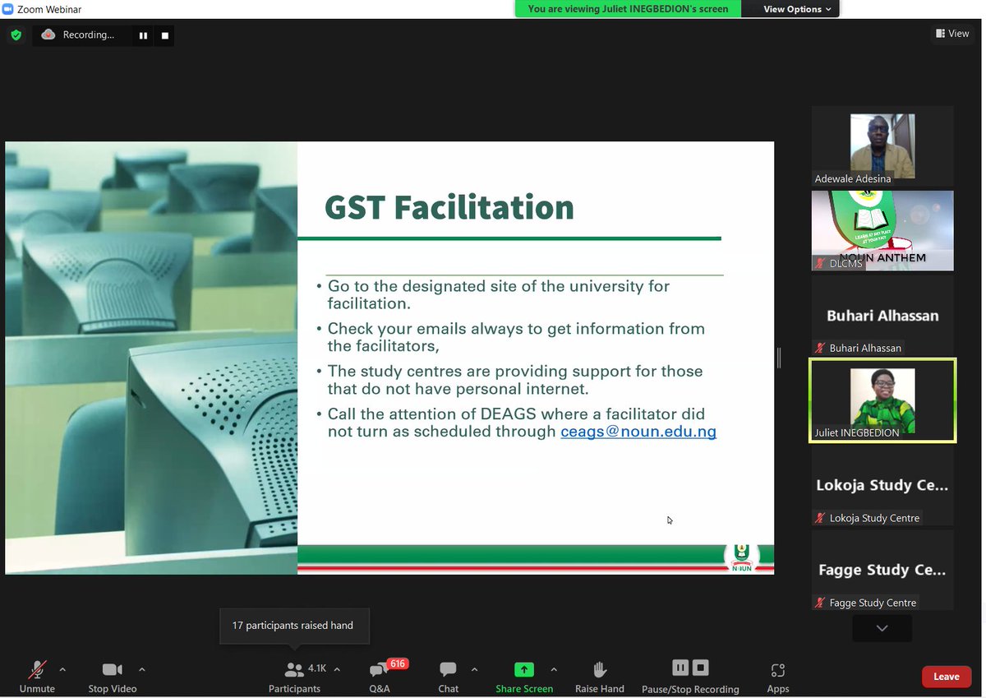Click the ceags@noun.edu.ng email link

point(638,431)
